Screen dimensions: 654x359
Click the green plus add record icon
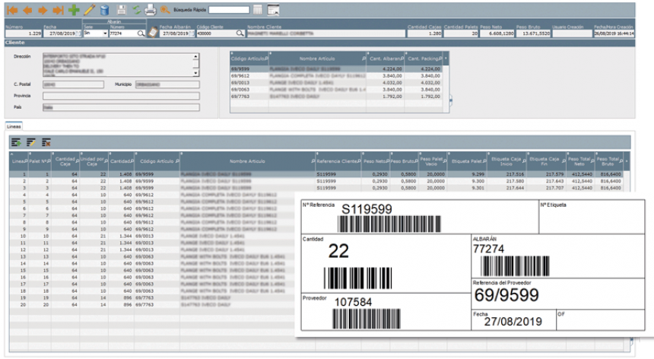pyautogui.click(x=73, y=10)
